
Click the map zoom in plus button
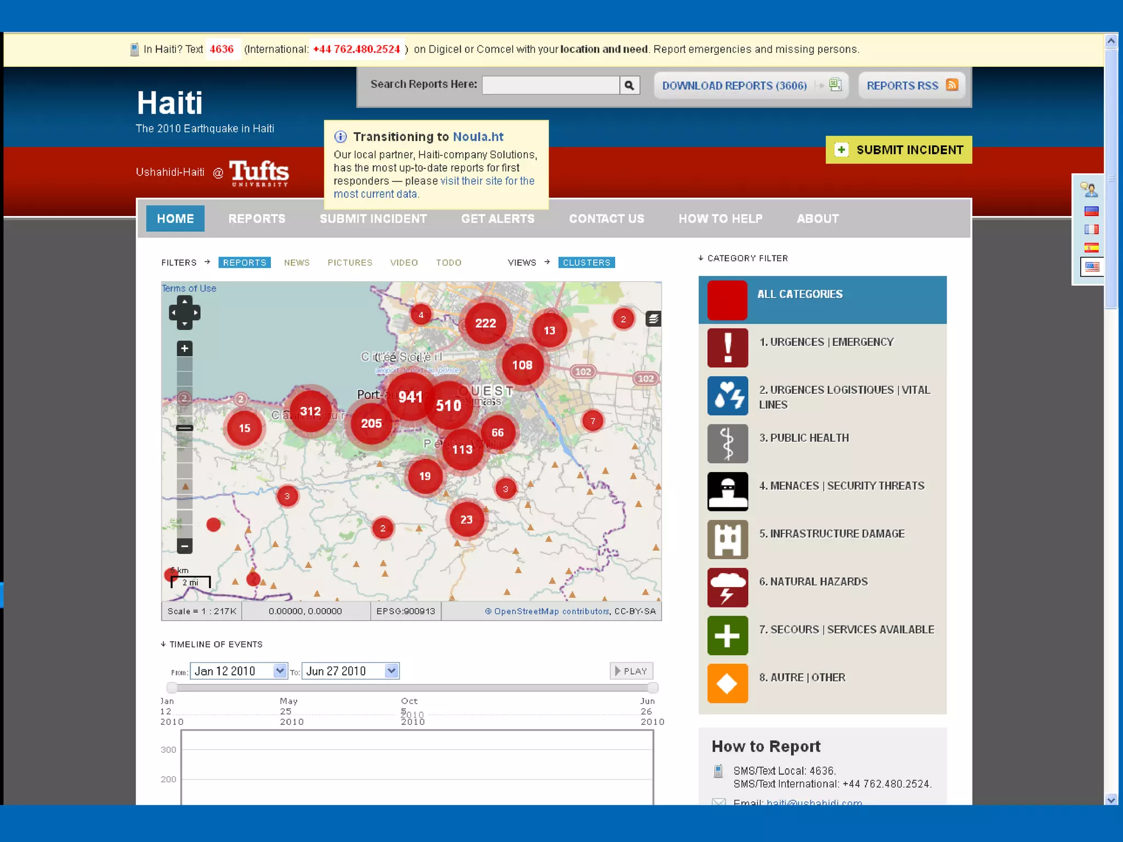(x=185, y=349)
